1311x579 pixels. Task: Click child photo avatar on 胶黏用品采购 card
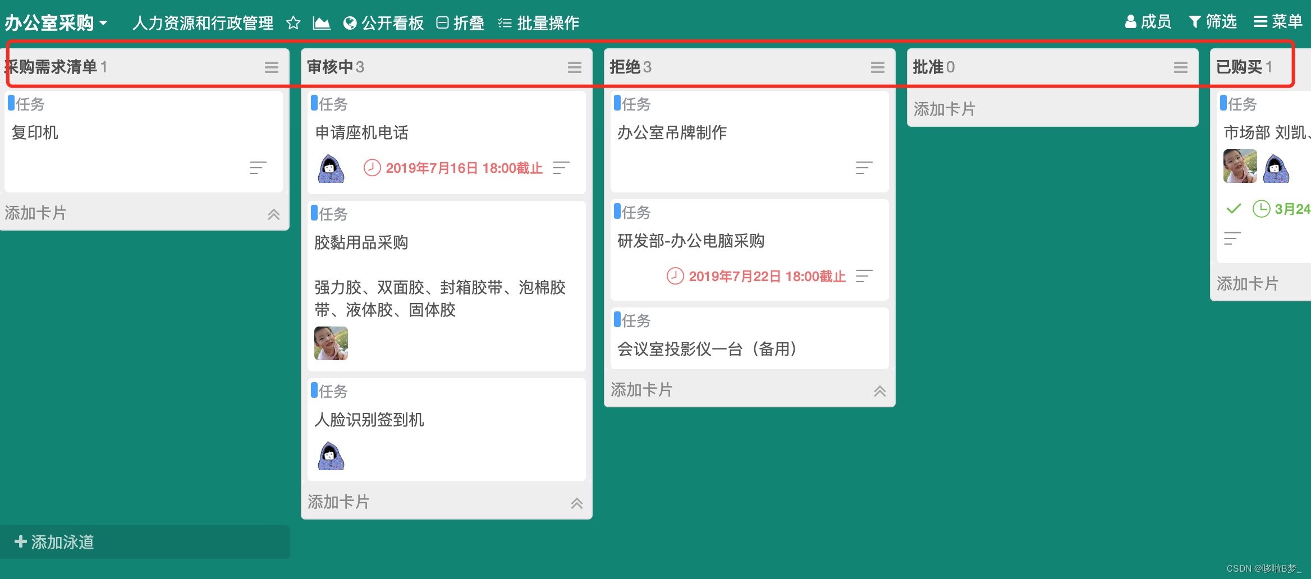(331, 343)
